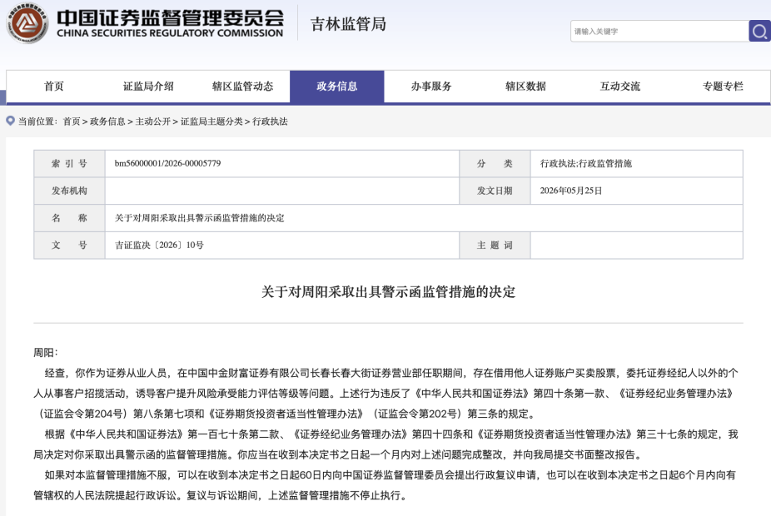Open the 辖区数据 navigation tab
771x516 pixels.
coord(525,87)
